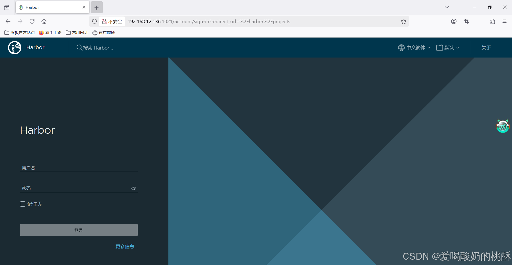Open the 更多信息... link

coord(127,247)
